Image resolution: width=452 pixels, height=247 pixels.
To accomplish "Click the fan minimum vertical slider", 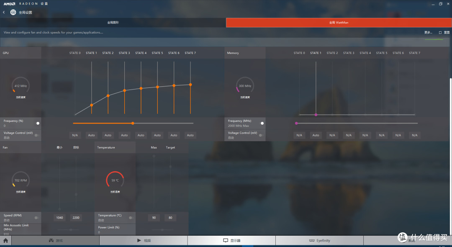I will click(59, 183).
